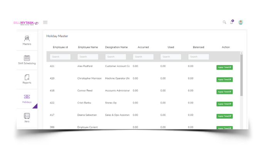
Task: Click the scrollbar up arrow
Action: (x=241, y=53)
